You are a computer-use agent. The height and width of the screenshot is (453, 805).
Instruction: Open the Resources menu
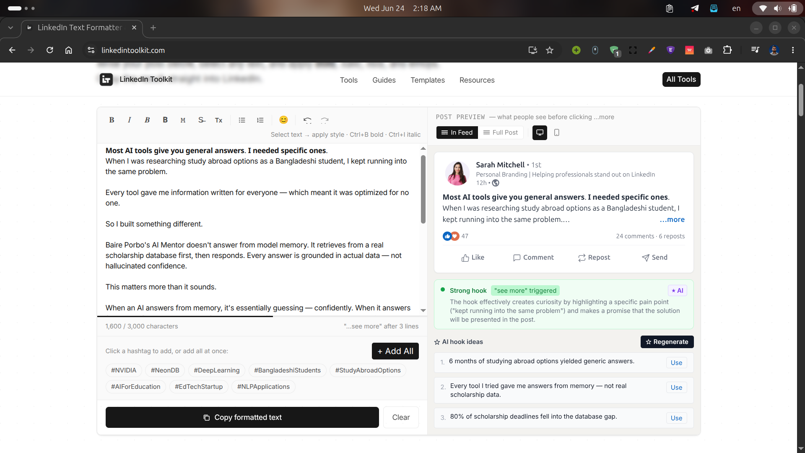click(x=477, y=80)
